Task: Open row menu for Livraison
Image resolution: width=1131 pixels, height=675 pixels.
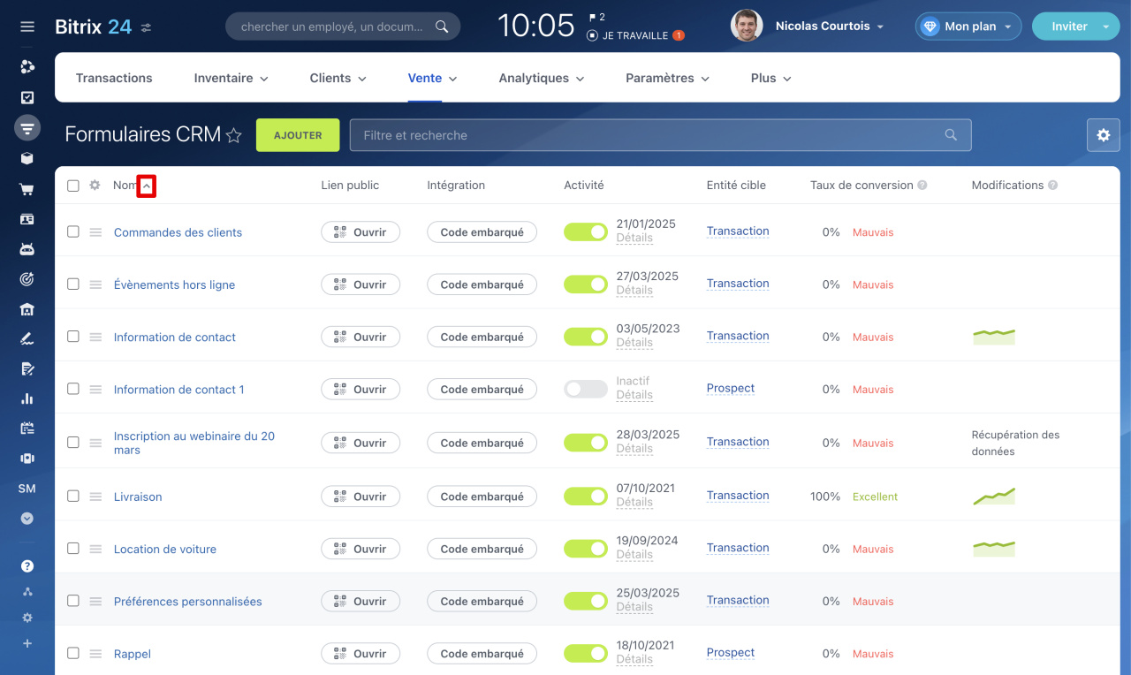Action: tap(95, 497)
